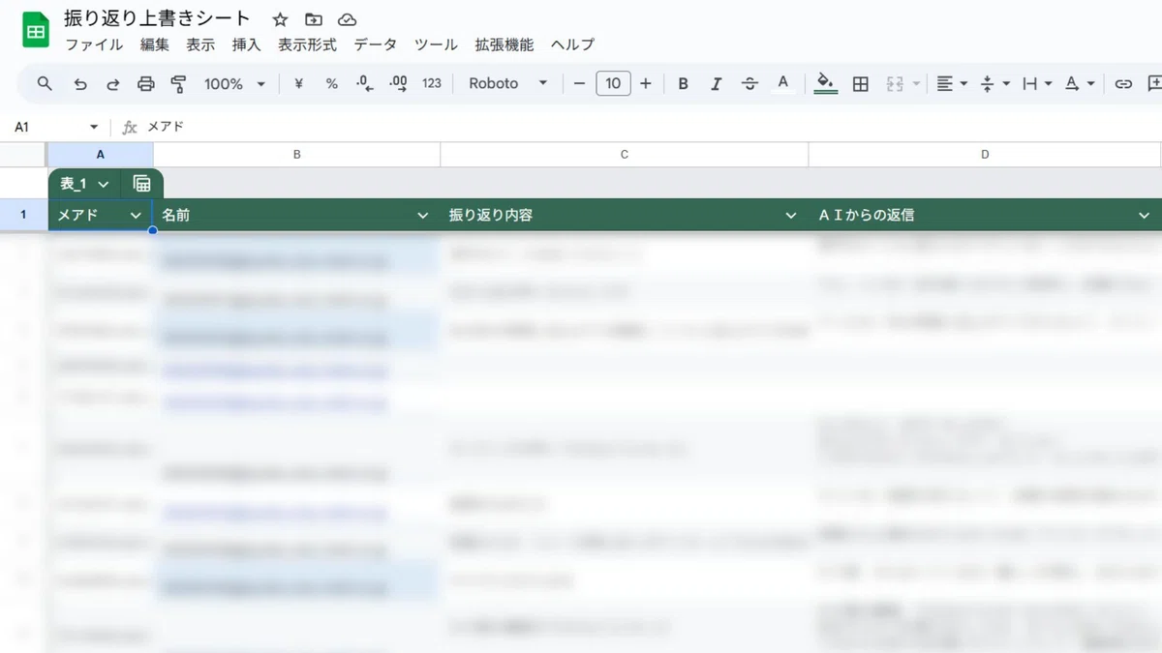Open the ファイル menu
This screenshot has height=653, width=1162.
coord(94,45)
